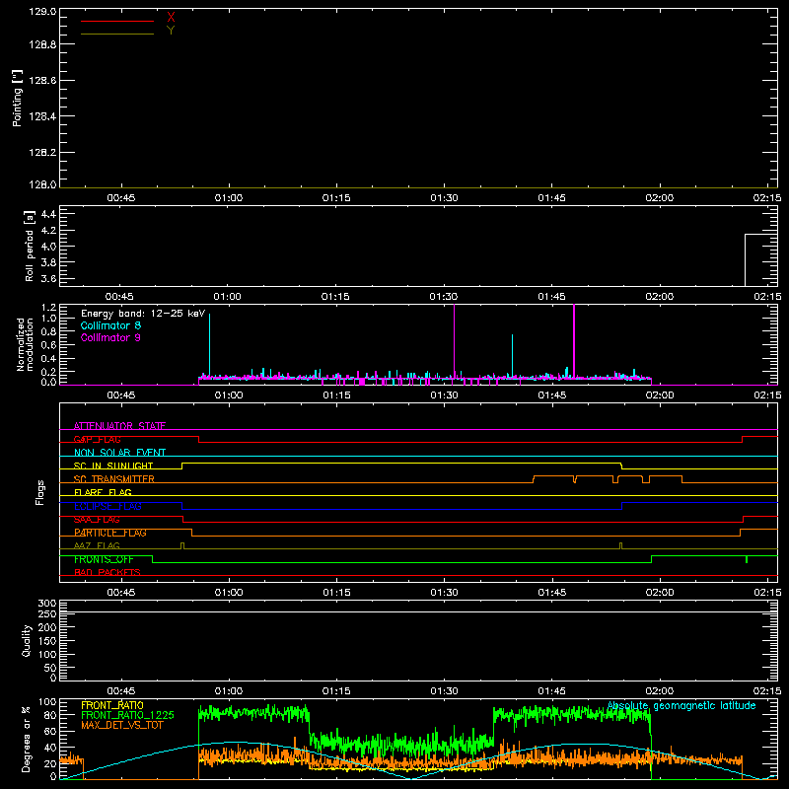This screenshot has width=789, height=789.
Task: Click the tall magenta spike after 01:30
Action: click(x=455, y=340)
